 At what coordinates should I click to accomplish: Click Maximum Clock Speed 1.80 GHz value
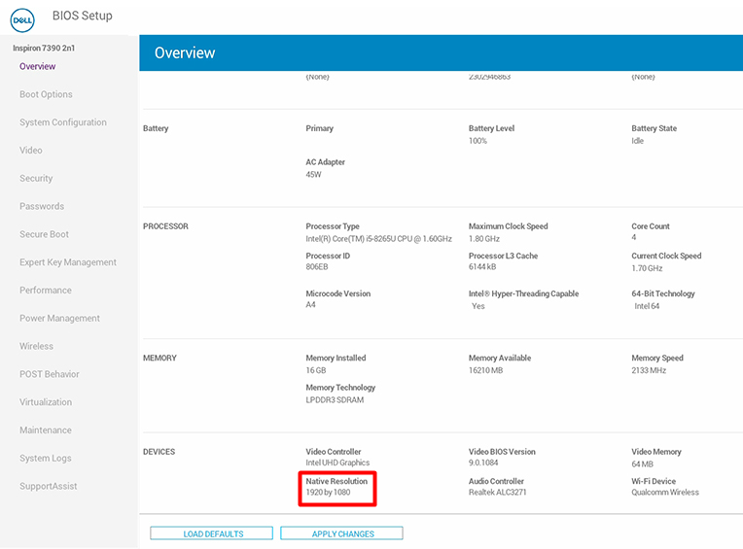tap(483, 238)
